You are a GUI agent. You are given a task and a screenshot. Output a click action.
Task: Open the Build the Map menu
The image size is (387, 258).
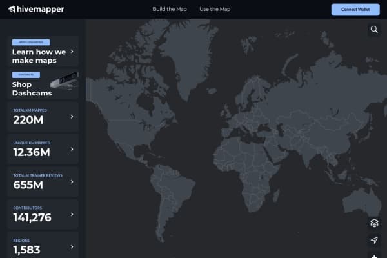coord(170,9)
